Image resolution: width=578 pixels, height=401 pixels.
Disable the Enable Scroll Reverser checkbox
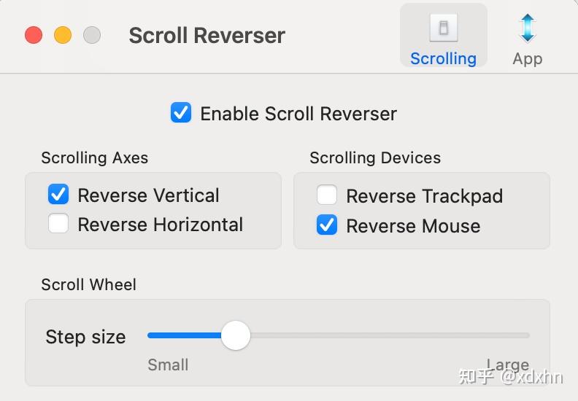click(x=181, y=113)
